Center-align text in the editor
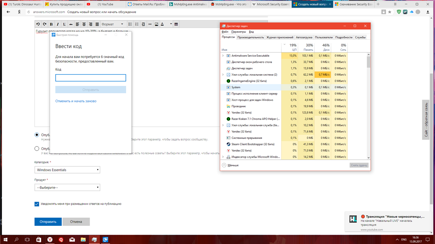Viewport: 435px width, 244px height. click(84, 24)
